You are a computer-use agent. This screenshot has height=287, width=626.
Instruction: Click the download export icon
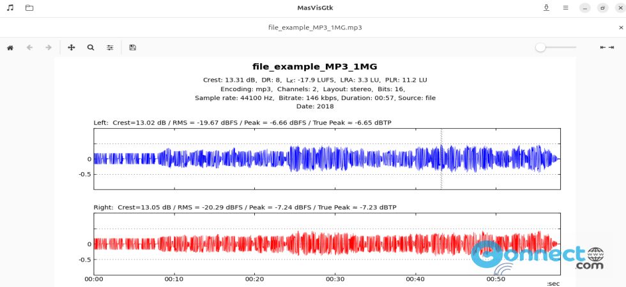(x=547, y=8)
